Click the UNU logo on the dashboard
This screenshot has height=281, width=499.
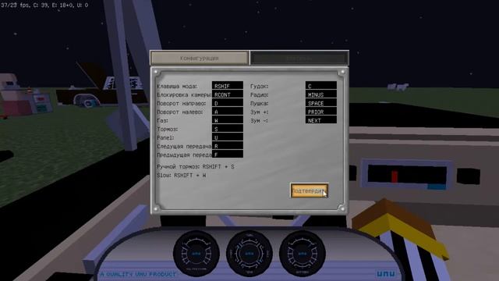[386, 274]
